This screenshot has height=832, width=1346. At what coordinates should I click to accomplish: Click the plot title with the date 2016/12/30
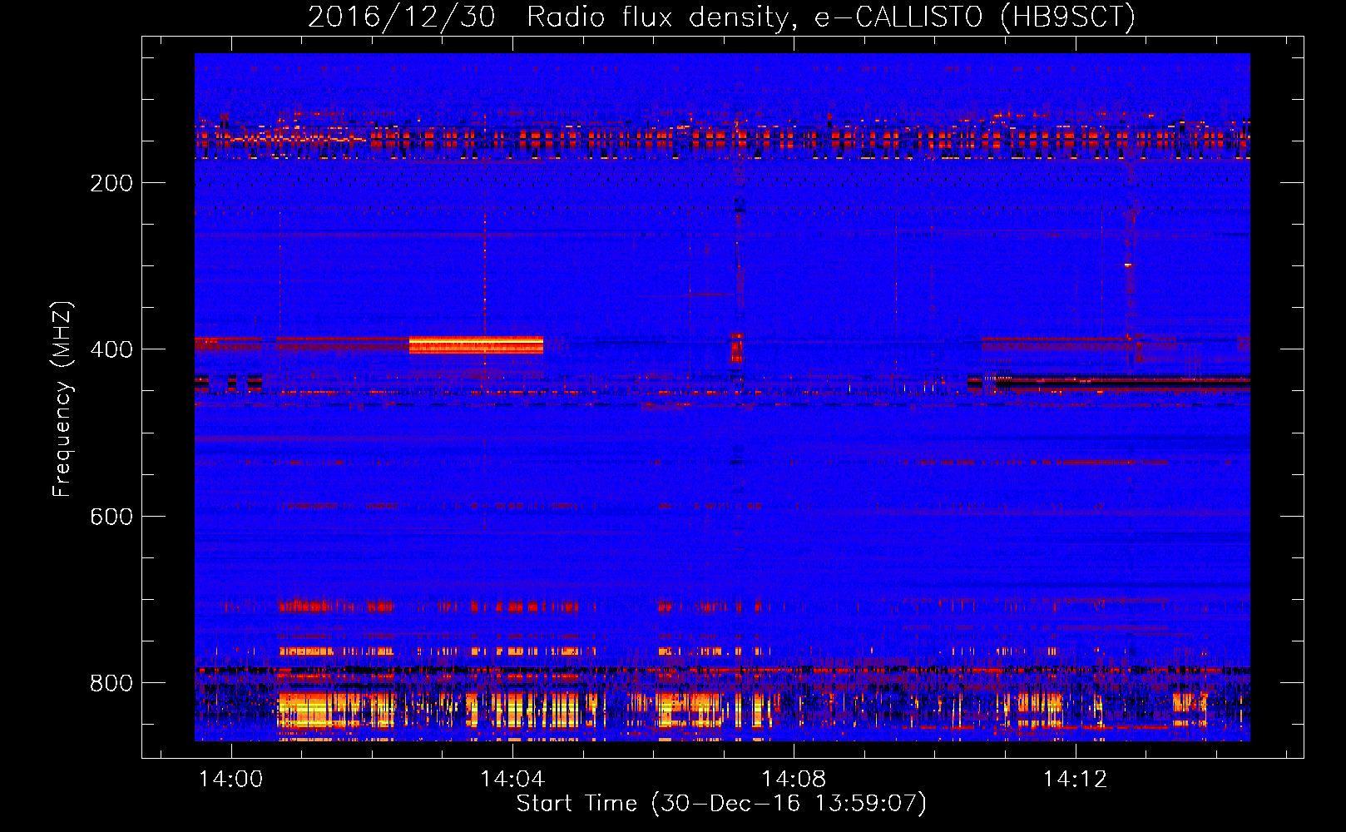(721, 17)
